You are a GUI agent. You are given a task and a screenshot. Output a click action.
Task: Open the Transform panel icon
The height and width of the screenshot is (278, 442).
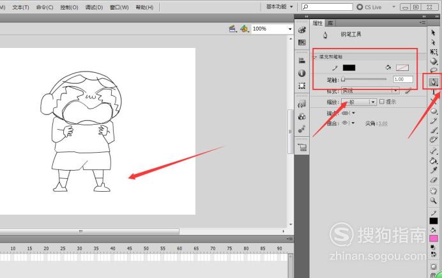coord(302,86)
